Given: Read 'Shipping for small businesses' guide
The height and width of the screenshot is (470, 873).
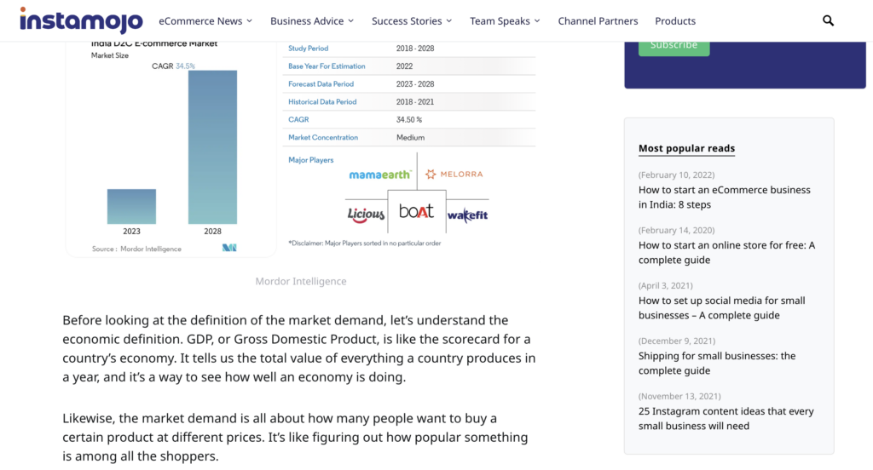Looking at the screenshot, I should (716, 364).
